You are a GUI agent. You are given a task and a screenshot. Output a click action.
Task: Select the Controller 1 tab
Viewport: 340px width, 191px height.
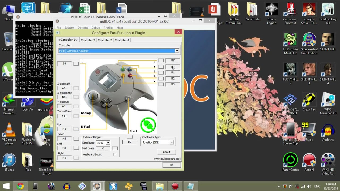[x=68, y=40]
